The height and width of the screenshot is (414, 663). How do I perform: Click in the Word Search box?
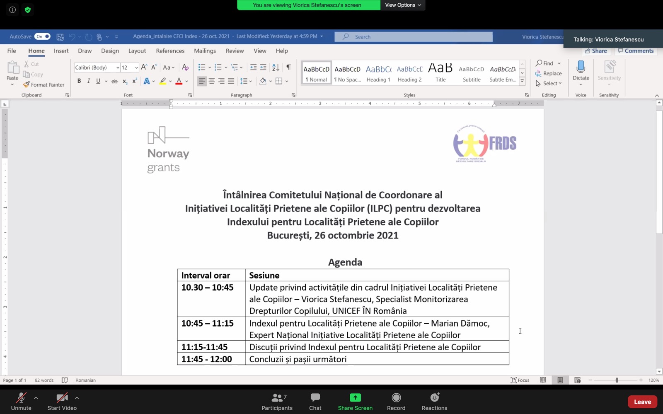[414, 37]
